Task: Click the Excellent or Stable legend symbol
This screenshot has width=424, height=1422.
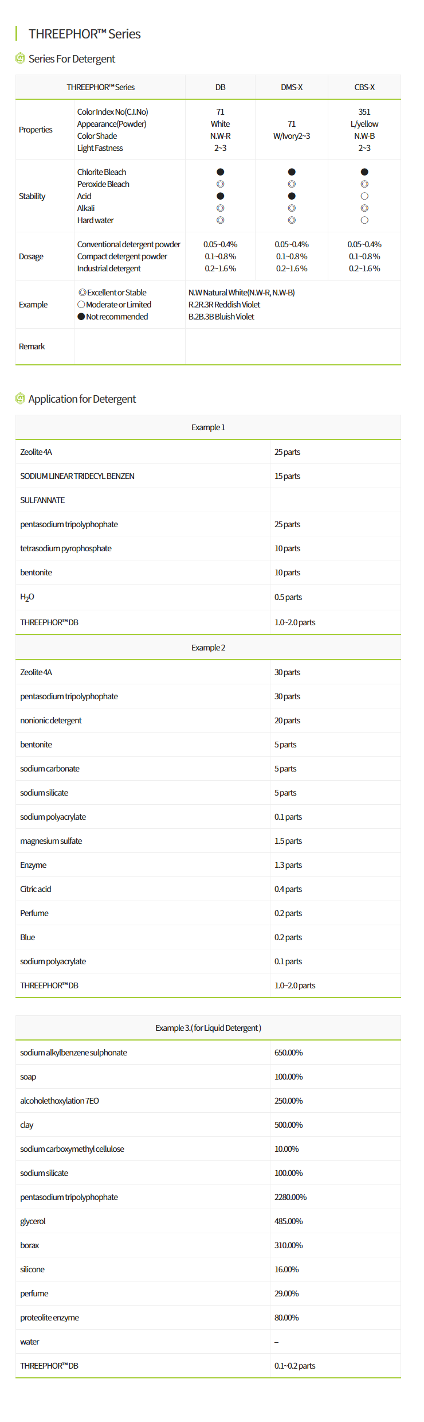Action: 83,293
